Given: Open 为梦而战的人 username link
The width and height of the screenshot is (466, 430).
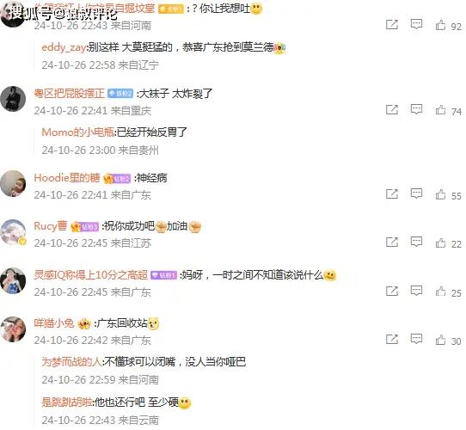Looking at the screenshot, I should [x=71, y=362].
